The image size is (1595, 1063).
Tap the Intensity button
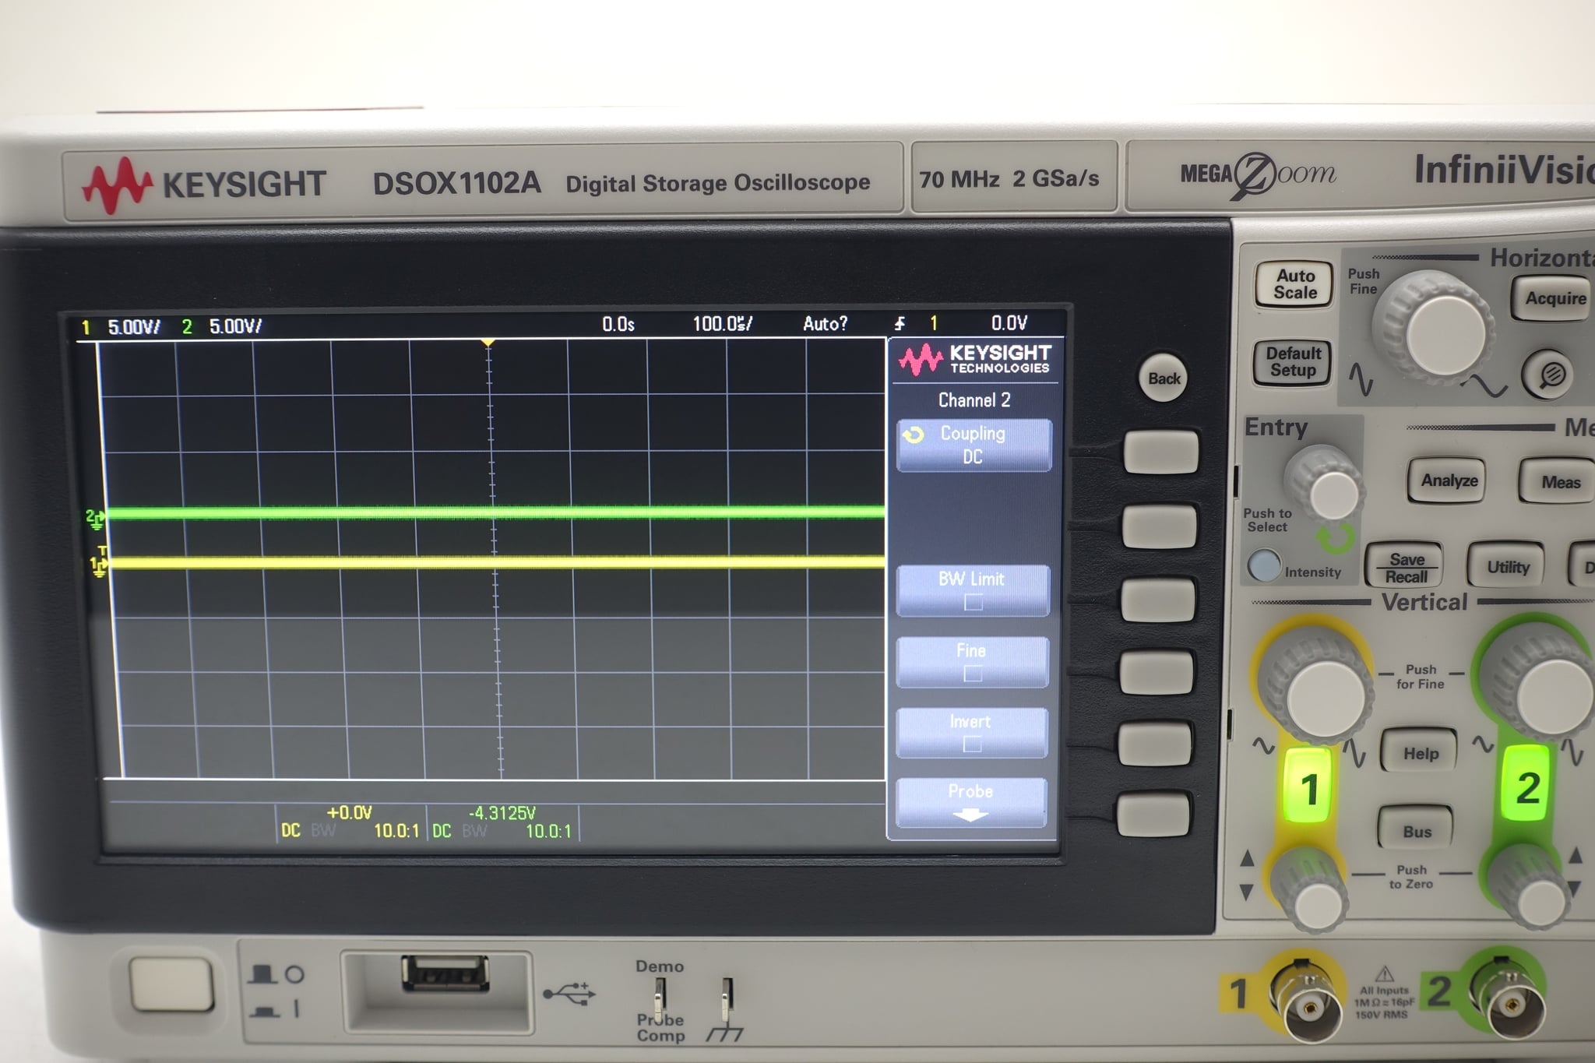1263,565
